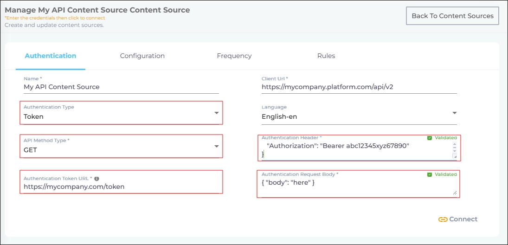The height and width of the screenshot is (245, 508).
Task: Click the scroll-up arrow in Authentication Header box
Action: pos(455,144)
